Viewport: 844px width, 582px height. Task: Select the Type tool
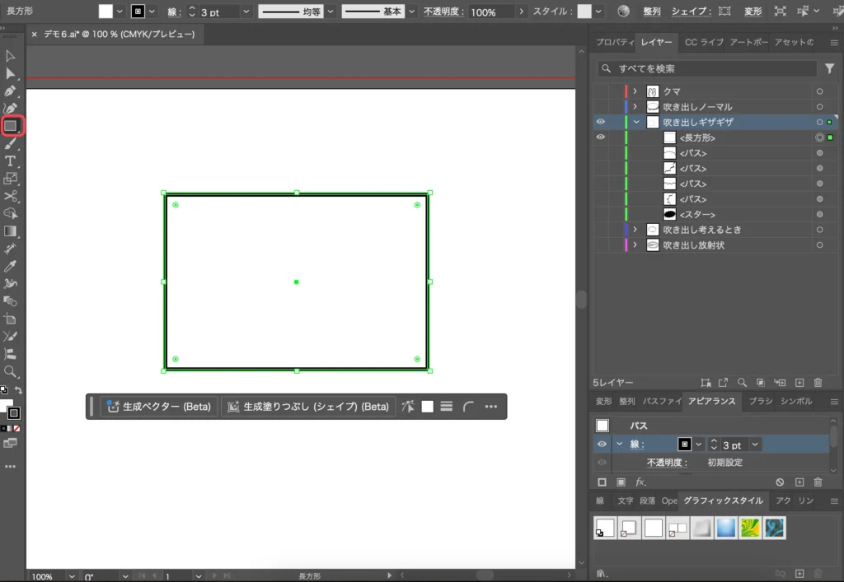(x=11, y=161)
